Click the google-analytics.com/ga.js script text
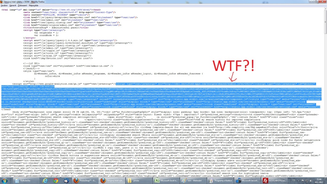 point(64,84)
